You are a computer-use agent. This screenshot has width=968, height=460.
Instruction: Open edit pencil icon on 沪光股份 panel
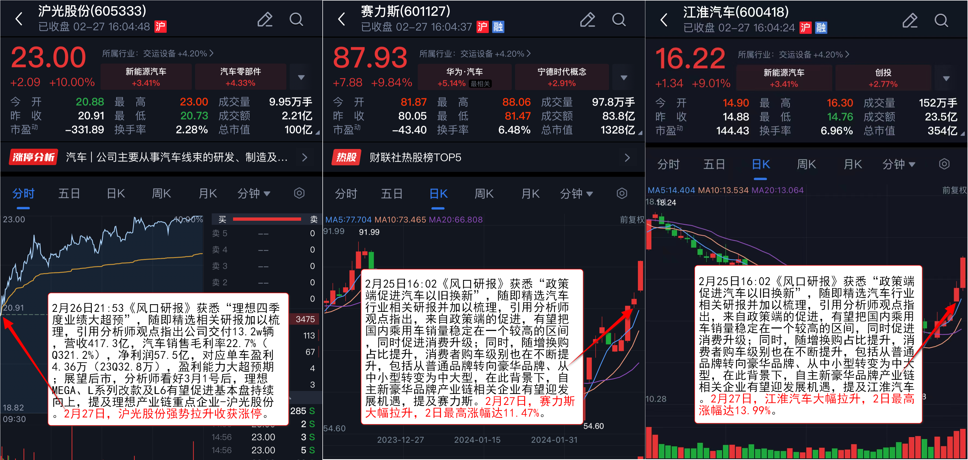265,19
